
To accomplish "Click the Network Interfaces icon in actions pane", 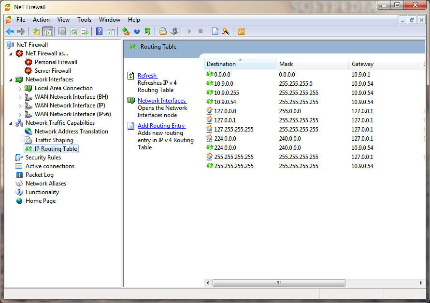I will tap(131, 100).
